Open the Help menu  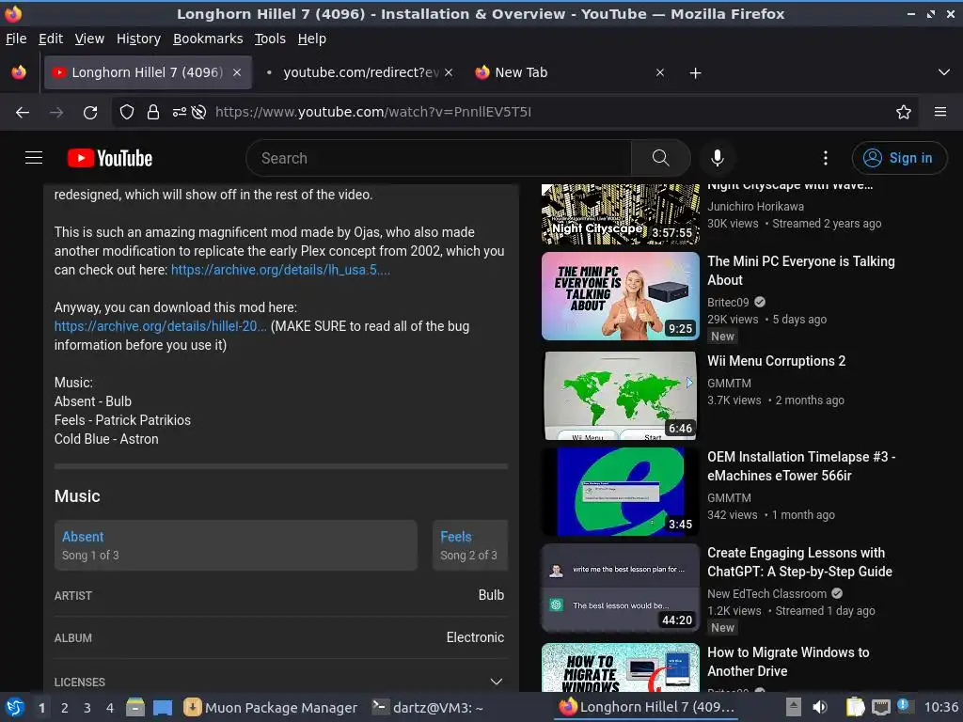coord(312,39)
